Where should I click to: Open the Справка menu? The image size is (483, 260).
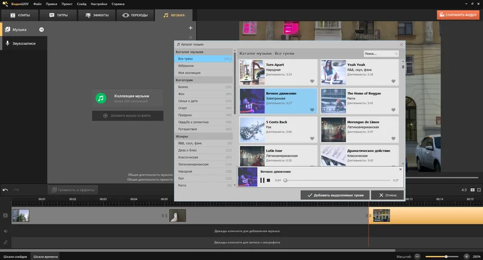pos(118,4)
